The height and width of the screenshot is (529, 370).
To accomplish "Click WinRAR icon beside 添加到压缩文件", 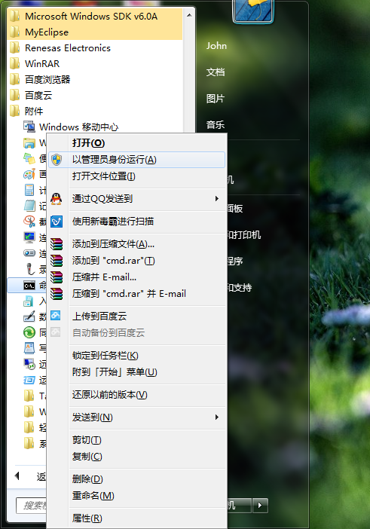I will [x=57, y=244].
